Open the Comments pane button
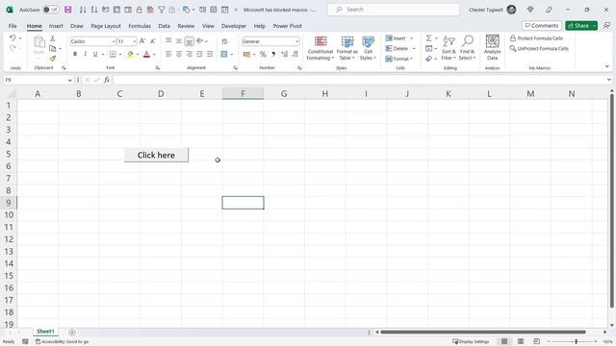Screen dimensions: 616x346 coord(542,26)
